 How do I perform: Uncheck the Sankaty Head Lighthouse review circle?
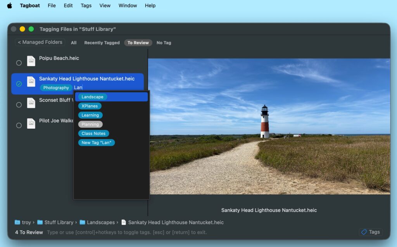(x=19, y=84)
